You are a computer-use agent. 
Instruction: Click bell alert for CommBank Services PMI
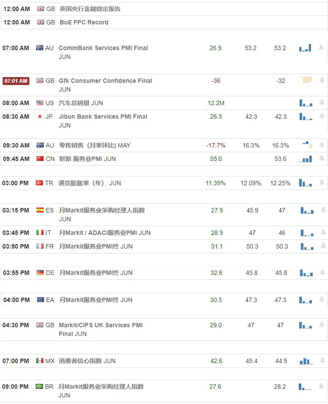pos(321,48)
